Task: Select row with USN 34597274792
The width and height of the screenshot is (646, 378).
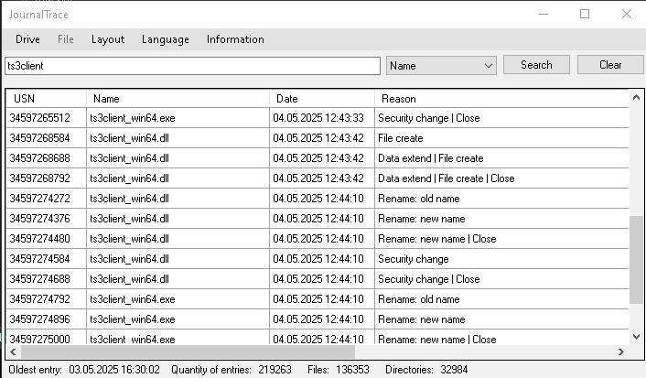Action: point(318,299)
